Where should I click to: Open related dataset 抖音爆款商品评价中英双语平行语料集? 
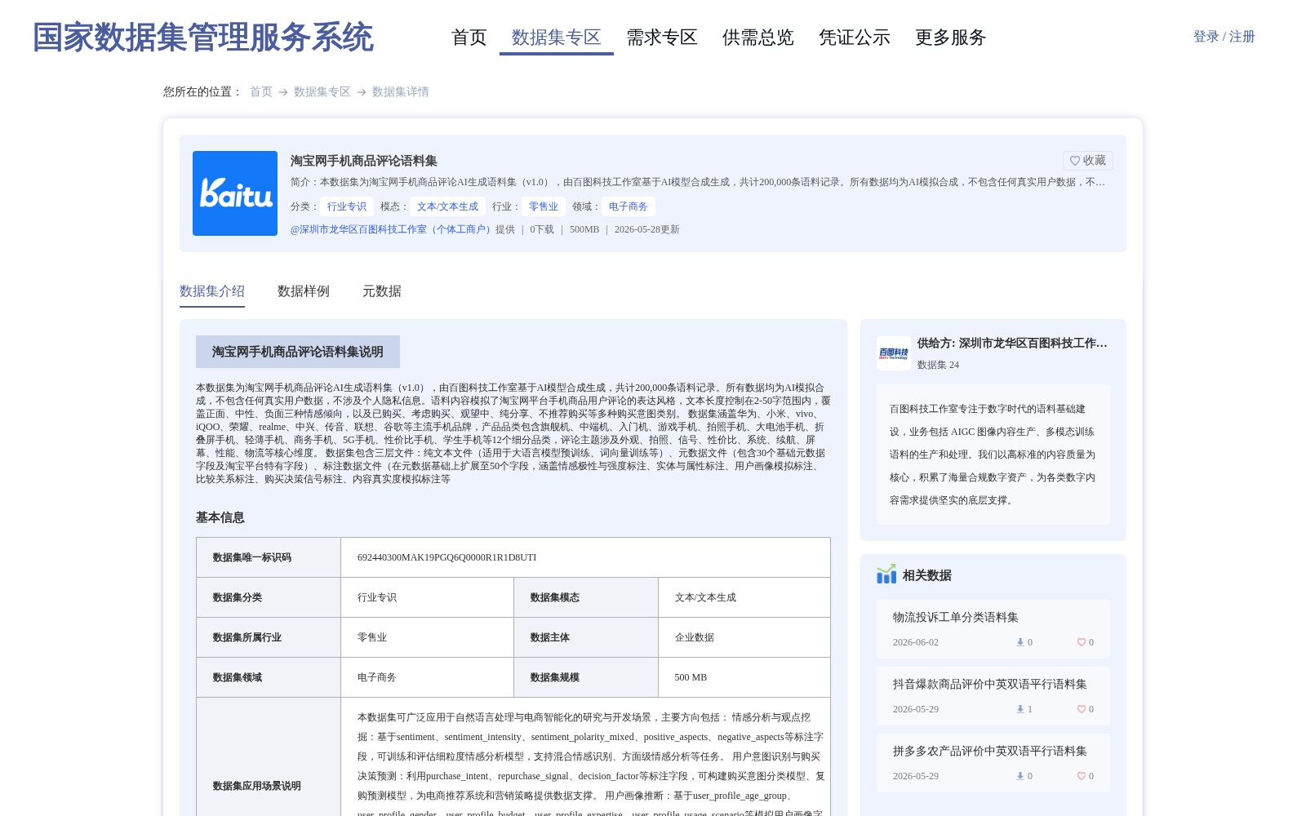tap(990, 684)
